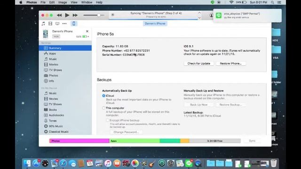Open the Image menu
The height and width of the screenshot is (169, 301).
click(x=63, y=2)
